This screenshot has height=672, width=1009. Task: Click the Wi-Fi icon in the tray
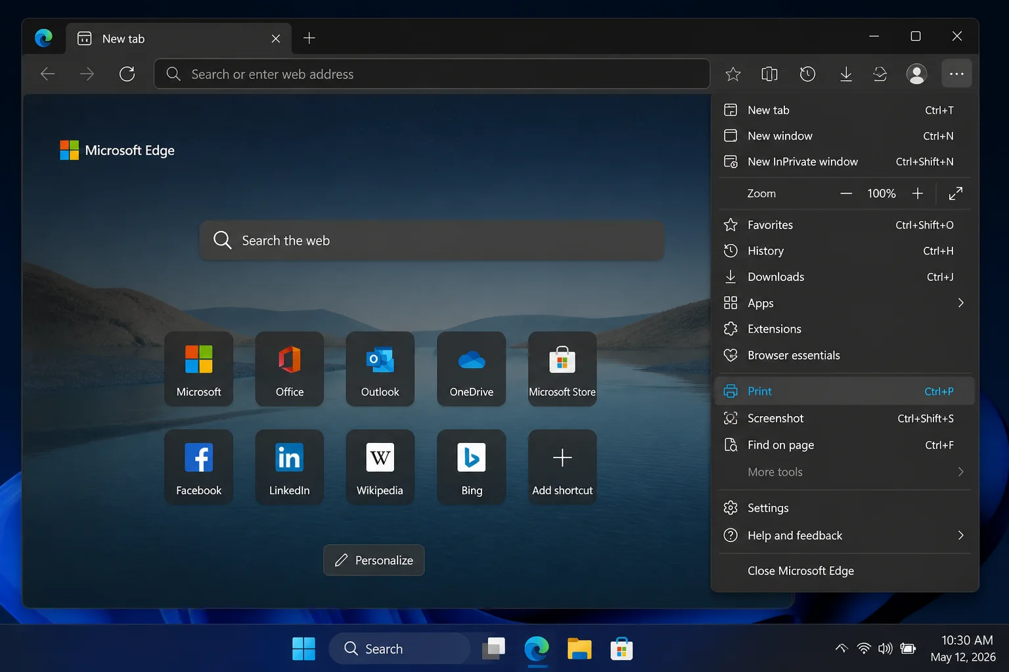(x=864, y=648)
